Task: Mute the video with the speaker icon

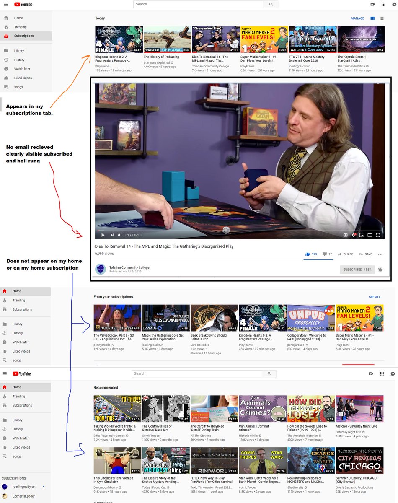Action: click(119, 235)
